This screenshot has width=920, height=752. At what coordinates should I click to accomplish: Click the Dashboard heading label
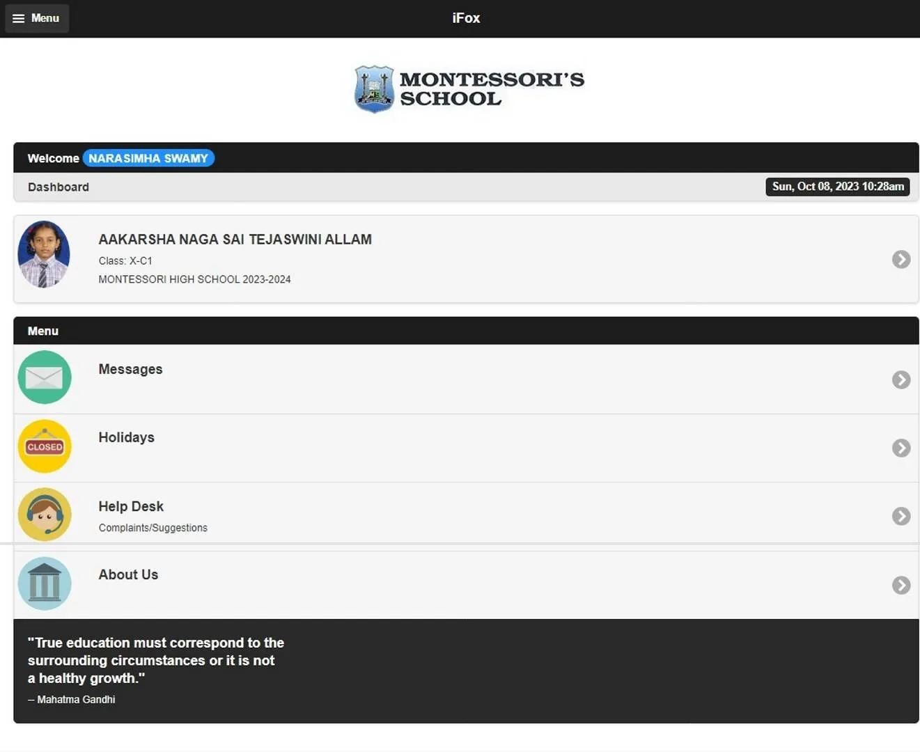pyautogui.click(x=59, y=187)
